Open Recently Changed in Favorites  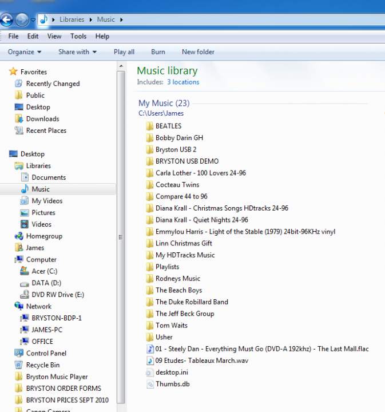(x=53, y=84)
